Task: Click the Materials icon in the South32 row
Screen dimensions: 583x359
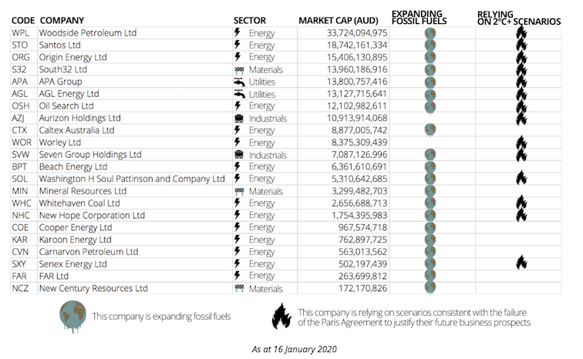Action: point(238,70)
